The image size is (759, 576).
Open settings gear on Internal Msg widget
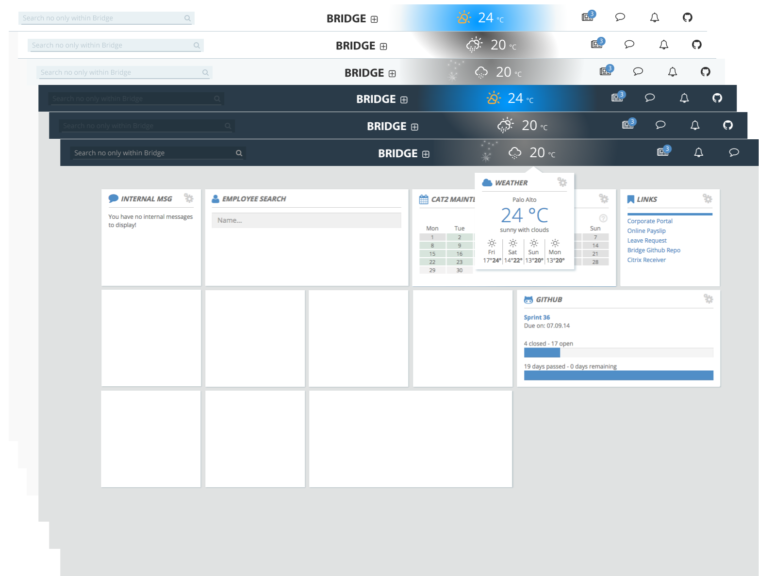pyautogui.click(x=189, y=198)
